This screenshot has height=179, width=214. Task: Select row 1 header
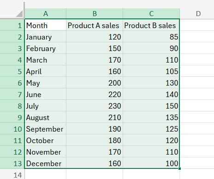point(12,25)
